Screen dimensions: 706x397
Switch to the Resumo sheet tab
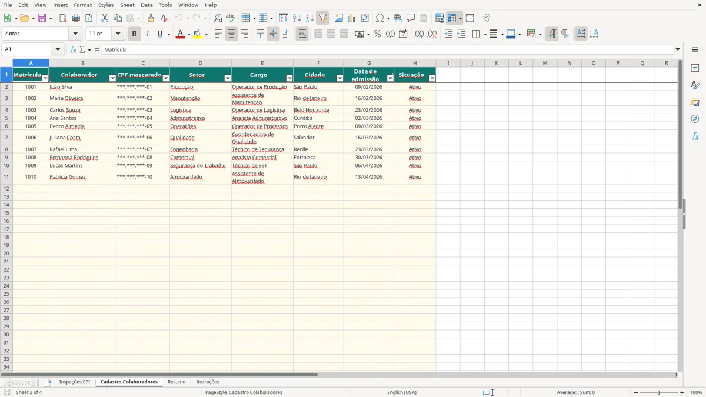(x=176, y=382)
